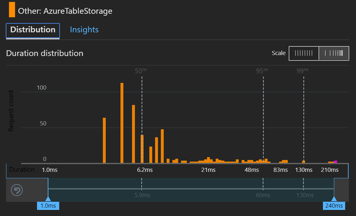Open the Distribution tab
Viewport: 356px width, 216px height.
click(32, 30)
